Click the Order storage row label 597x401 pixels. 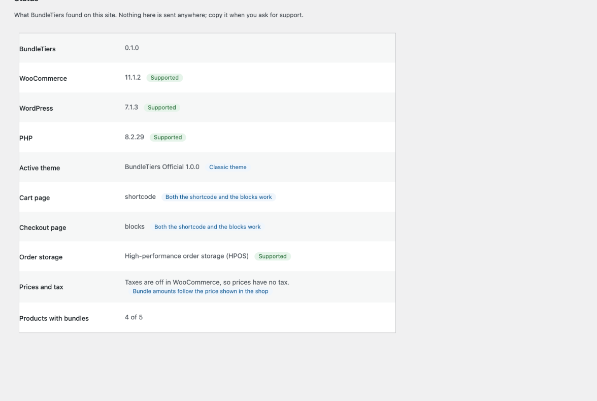[x=41, y=257]
